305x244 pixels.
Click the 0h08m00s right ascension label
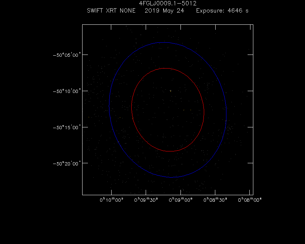[x=250, y=200]
